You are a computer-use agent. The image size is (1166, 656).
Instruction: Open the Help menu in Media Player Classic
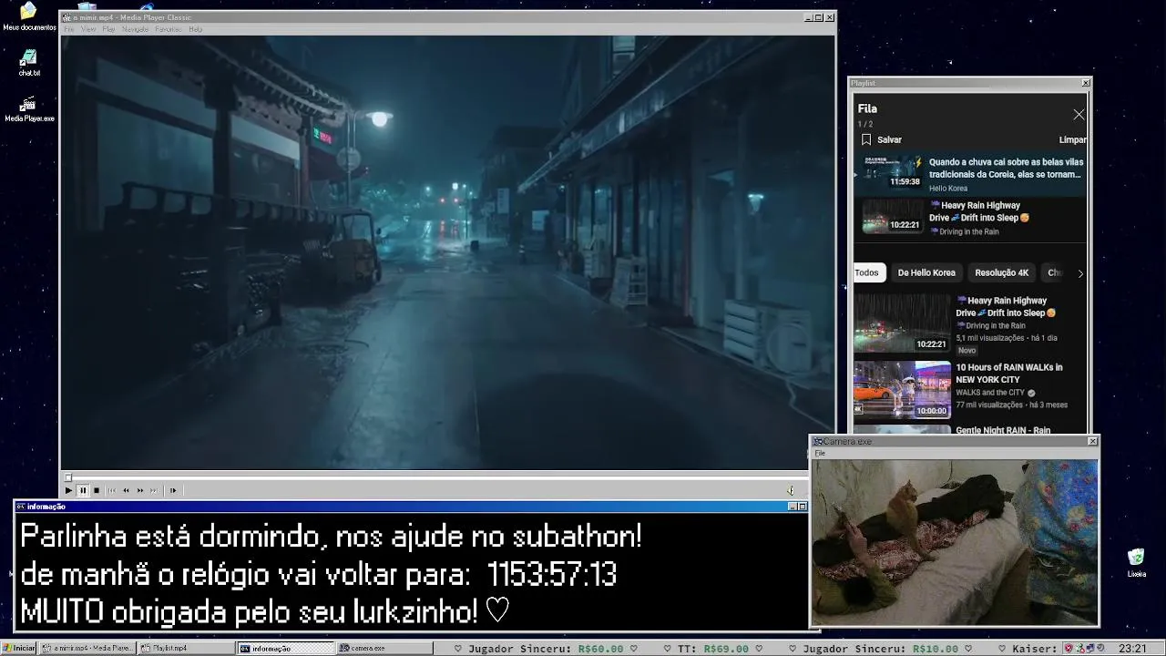195,29
